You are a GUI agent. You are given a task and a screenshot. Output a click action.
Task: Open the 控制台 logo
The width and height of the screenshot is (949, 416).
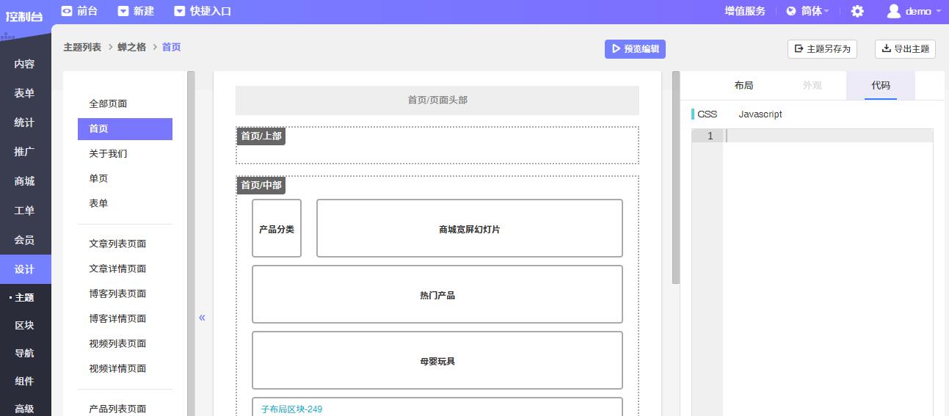click(x=24, y=16)
